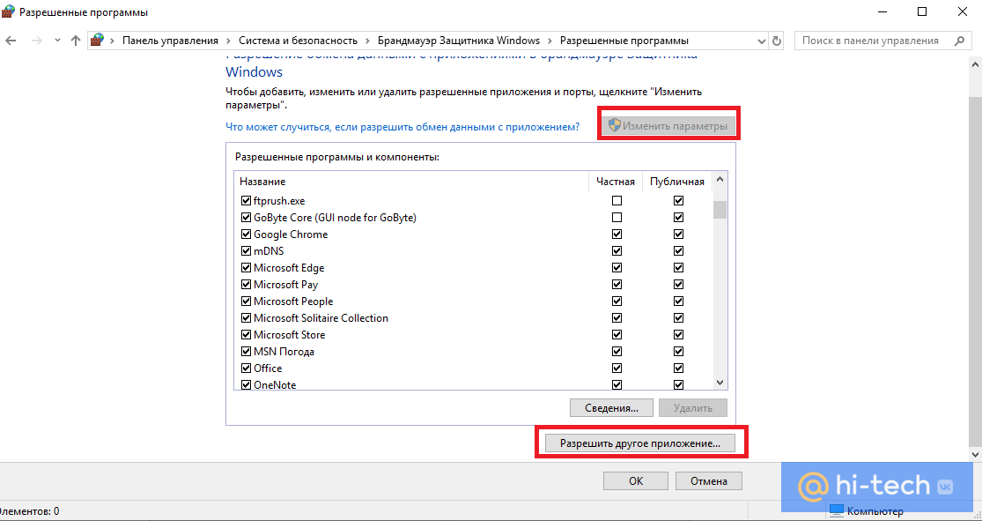982x521 pixels.
Task: Click the Up one level arrow
Action: (76, 41)
